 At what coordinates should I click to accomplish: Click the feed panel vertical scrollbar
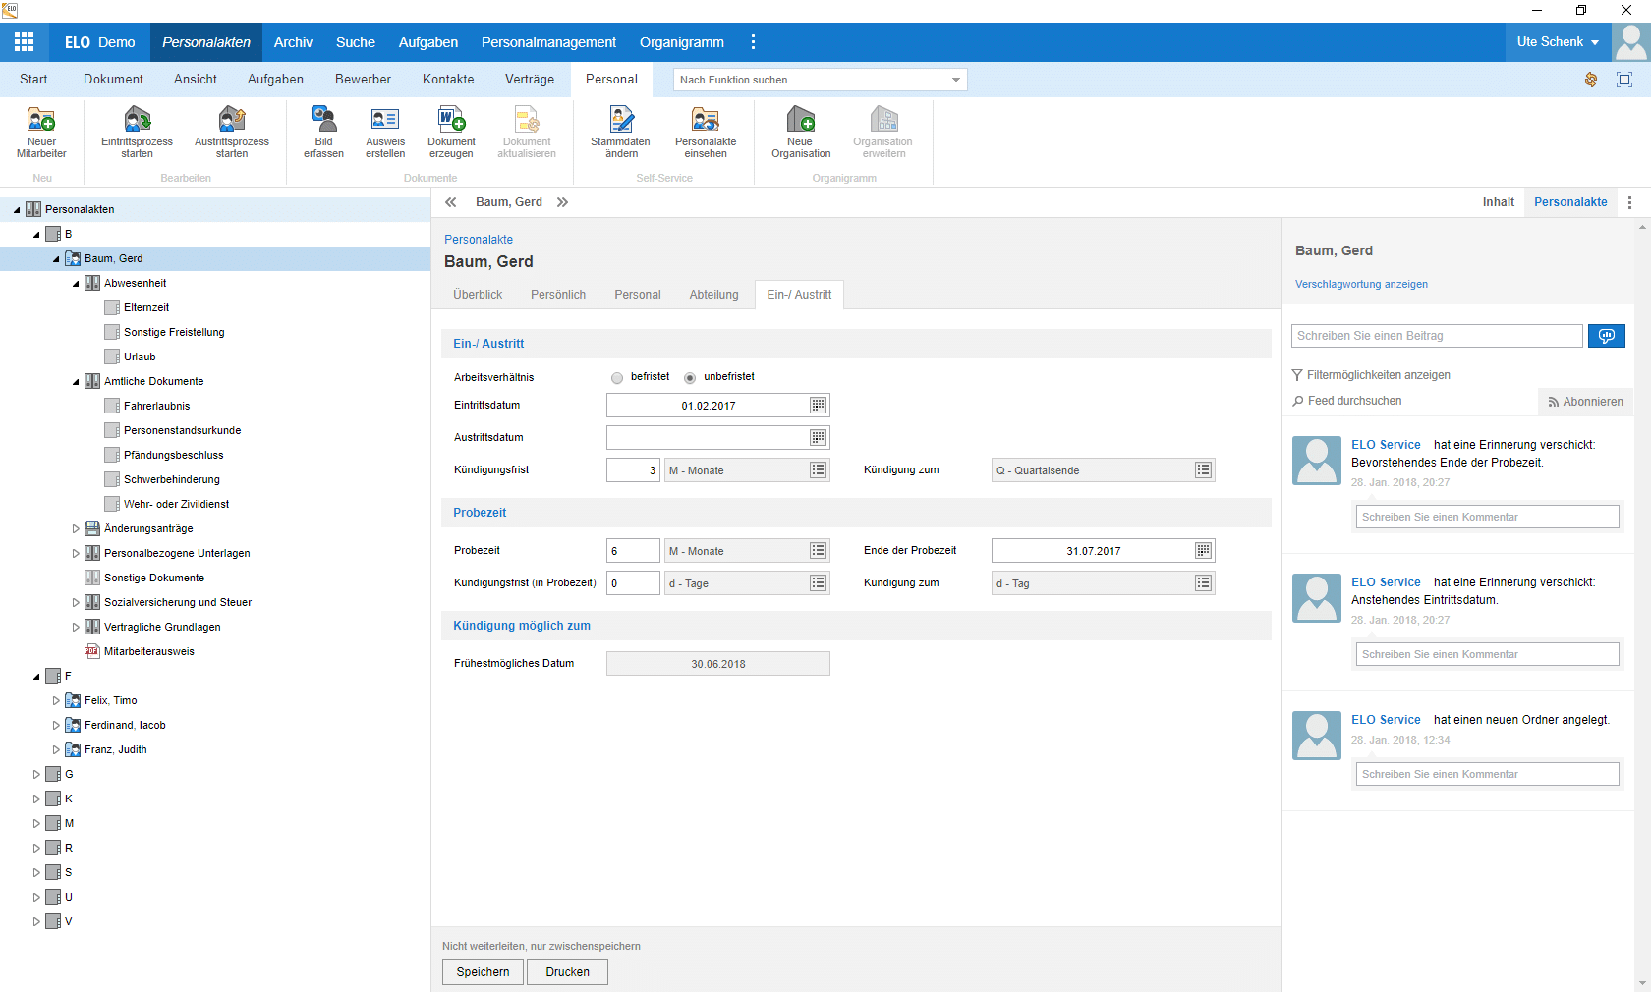click(x=1642, y=604)
